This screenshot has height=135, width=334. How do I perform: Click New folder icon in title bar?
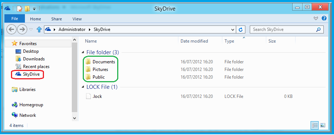[27, 9]
